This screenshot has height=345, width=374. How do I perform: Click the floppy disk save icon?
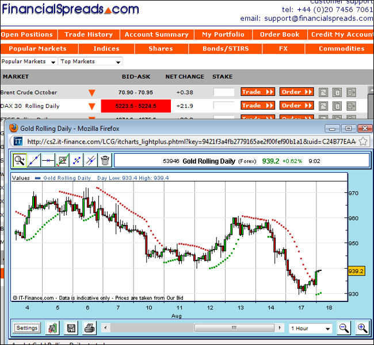point(71,328)
